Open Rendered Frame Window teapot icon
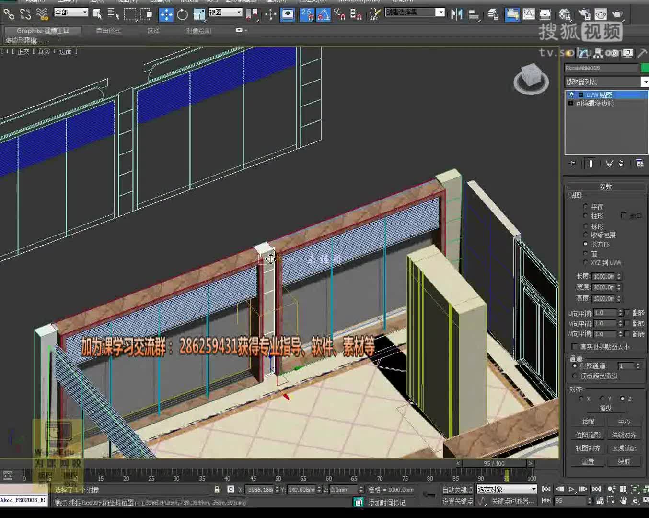The height and width of the screenshot is (518, 649). [600, 14]
